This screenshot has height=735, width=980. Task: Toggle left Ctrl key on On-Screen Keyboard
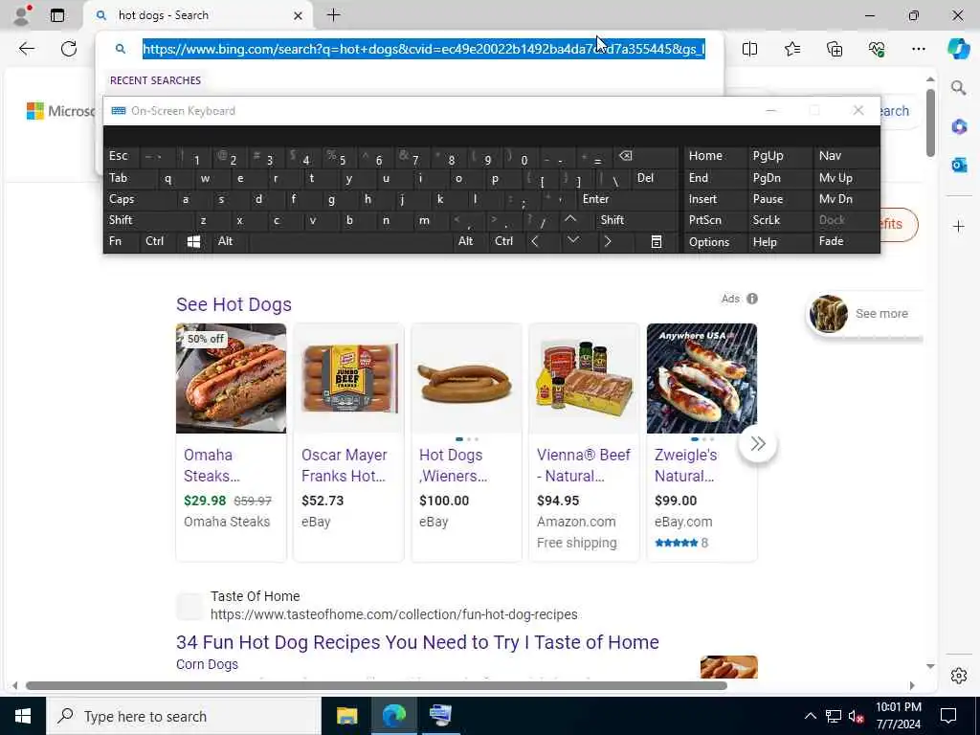(x=159, y=241)
